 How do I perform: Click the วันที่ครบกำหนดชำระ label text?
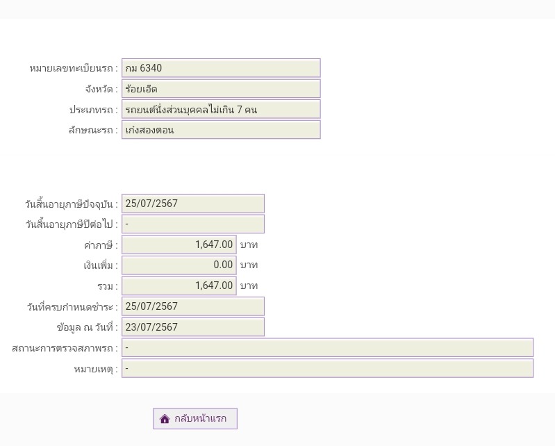click(x=72, y=306)
